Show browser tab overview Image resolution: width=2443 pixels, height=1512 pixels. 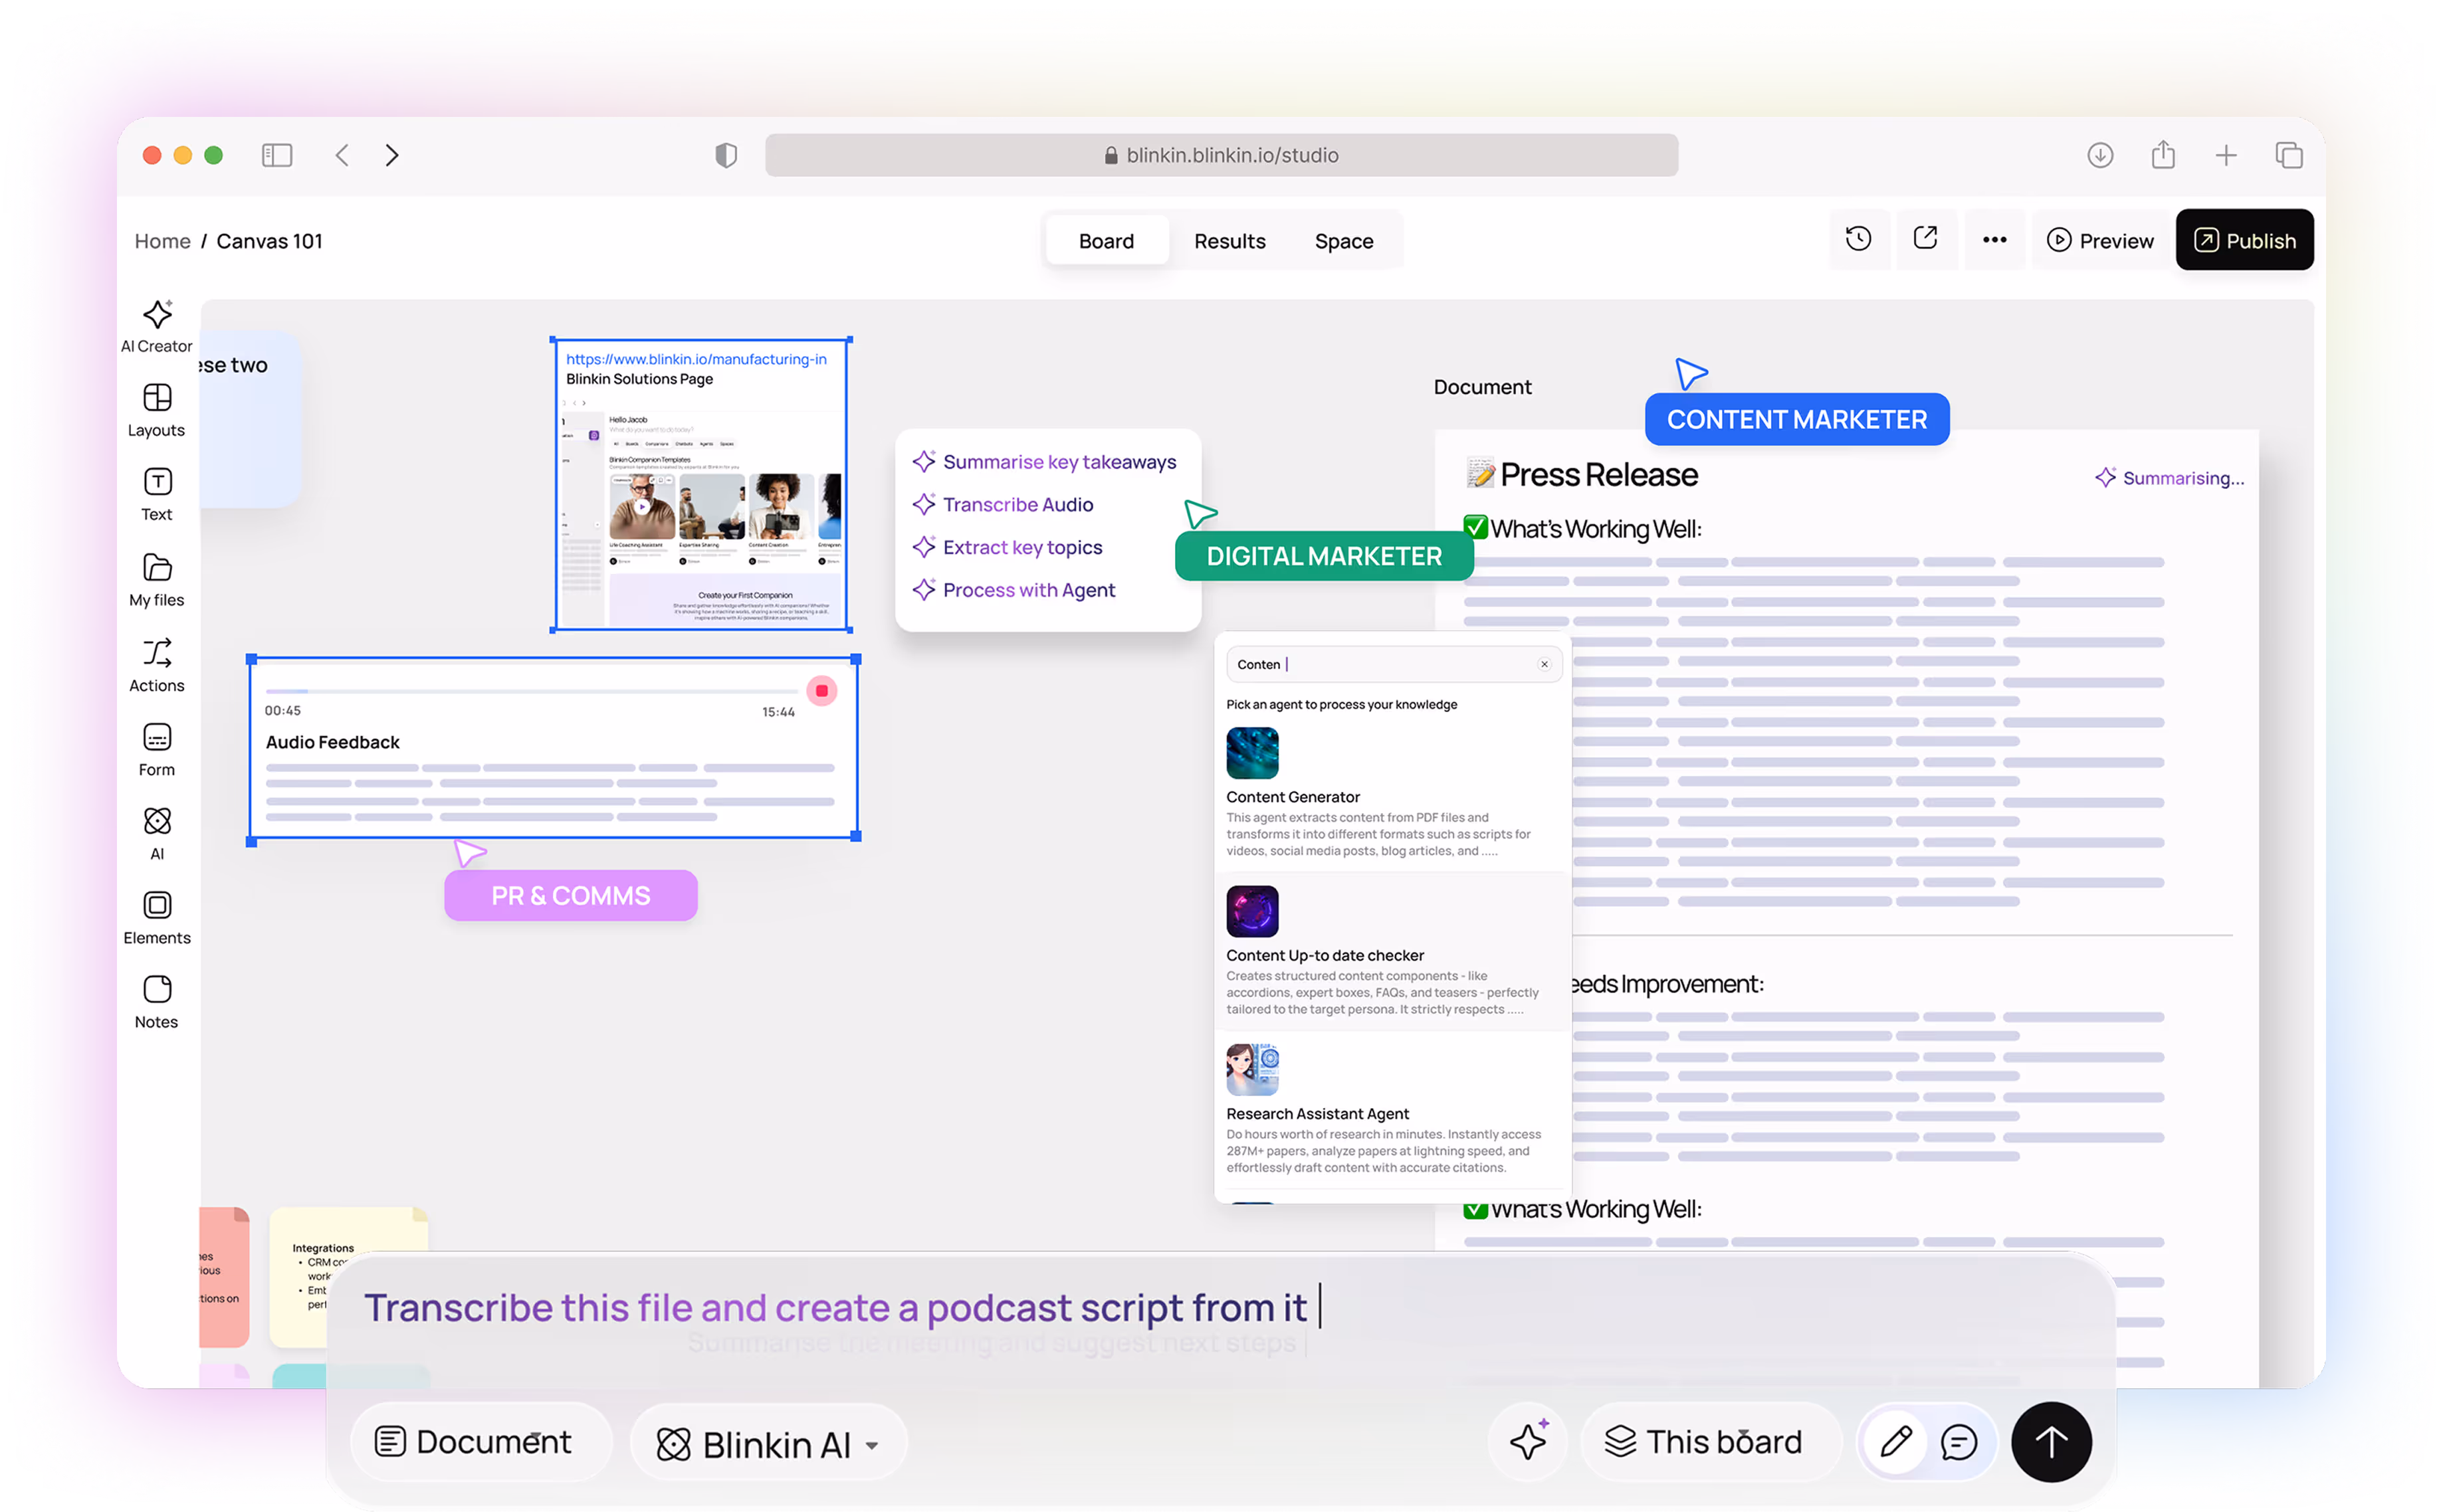pos(2289,155)
